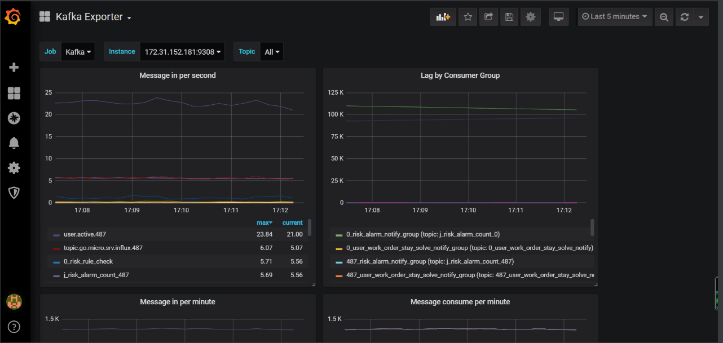
Task: Toggle user.active.487 series in legend
Action: pos(85,234)
